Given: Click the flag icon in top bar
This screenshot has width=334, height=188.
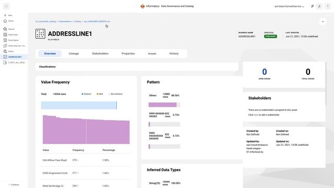Looking at the screenshot, I should pos(312,6).
